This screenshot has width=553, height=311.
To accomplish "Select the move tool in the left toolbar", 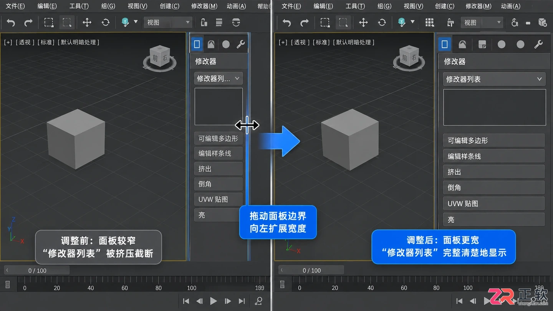I will pyautogui.click(x=87, y=23).
